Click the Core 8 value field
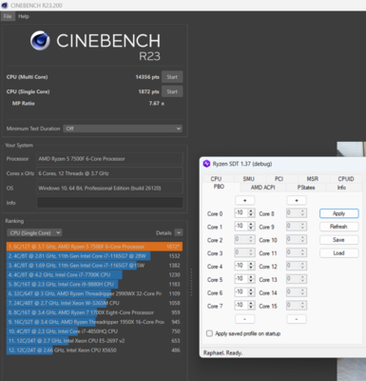This screenshot has height=381, width=366. pos(297,212)
